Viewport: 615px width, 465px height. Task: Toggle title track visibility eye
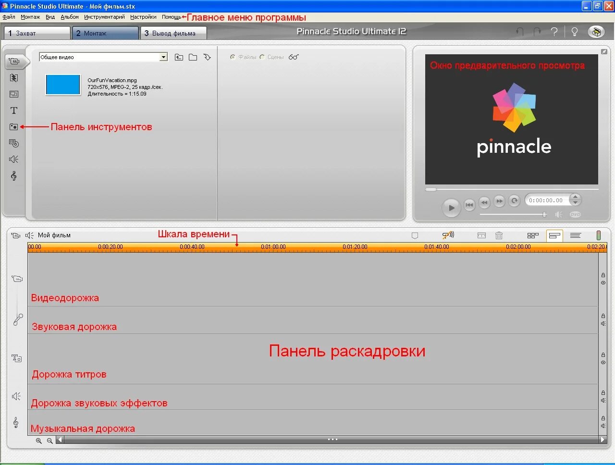[603, 363]
